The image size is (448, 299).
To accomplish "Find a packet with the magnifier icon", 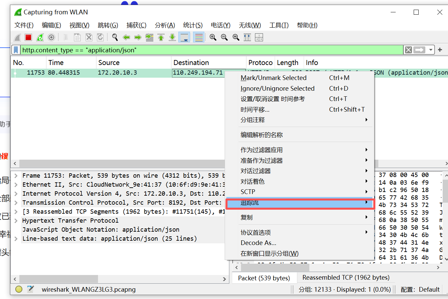I will (x=115, y=37).
